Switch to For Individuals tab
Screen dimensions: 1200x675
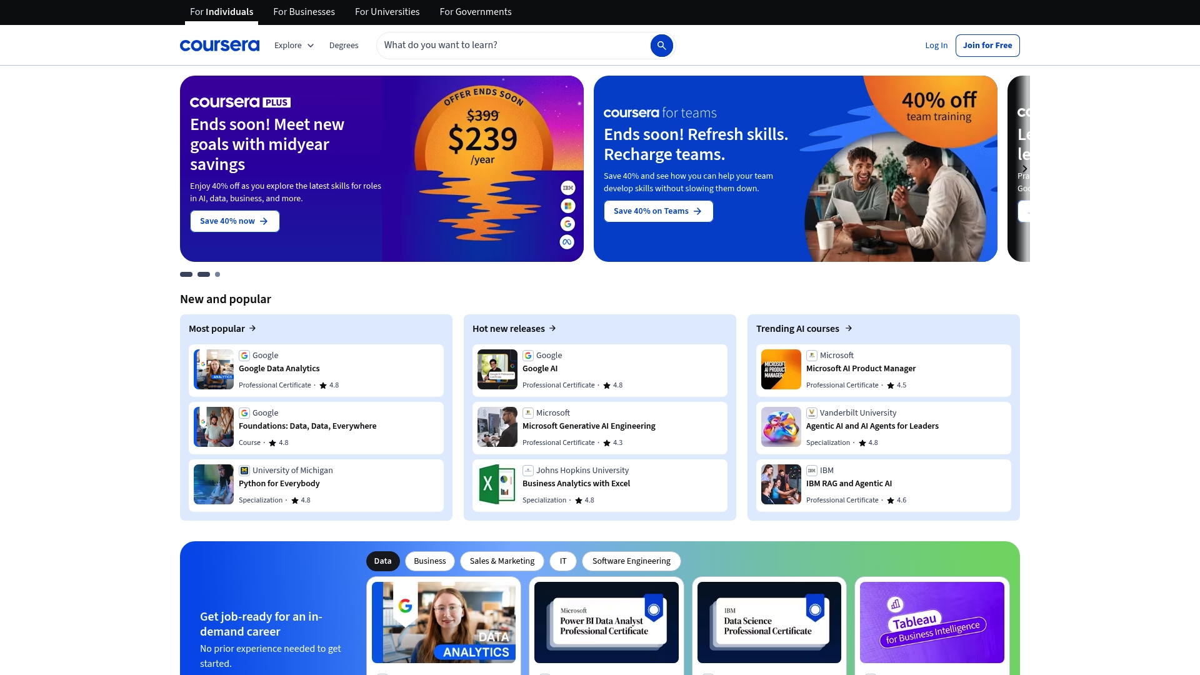[x=221, y=12]
